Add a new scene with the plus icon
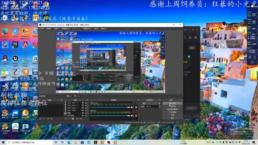This screenshot has width=258, height=145. (40, 119)
